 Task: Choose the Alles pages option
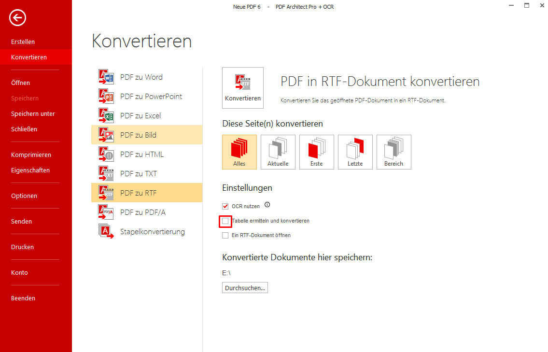click(239, 152)
